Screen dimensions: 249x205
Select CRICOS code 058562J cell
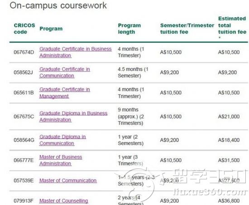point(24,73)
